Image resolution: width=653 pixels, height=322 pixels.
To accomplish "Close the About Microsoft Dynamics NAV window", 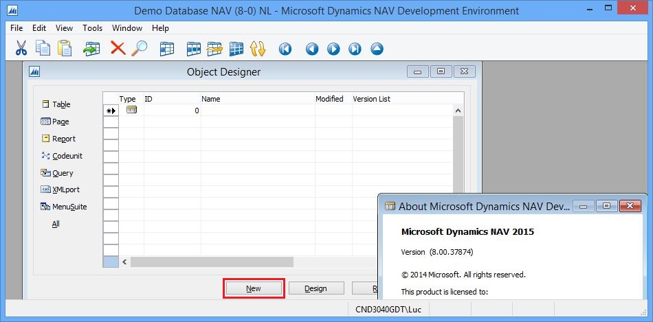I will click(630, 205).
